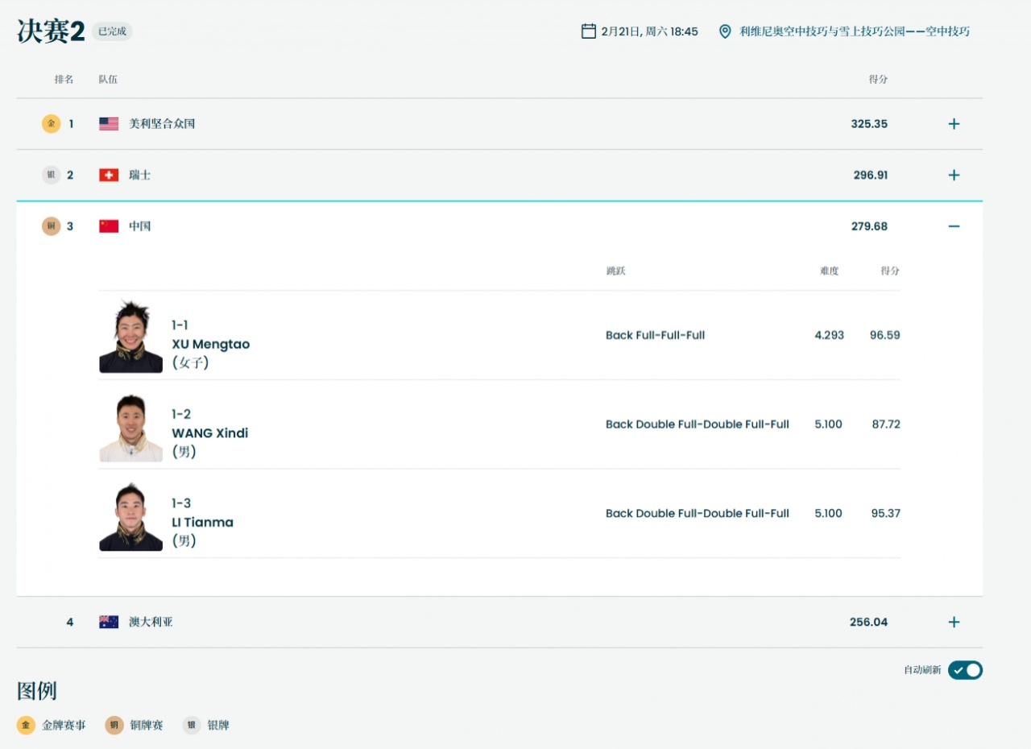This screenshot has width=1031, height=749.
Task: Click the gold 金牌赛事 legend icon
Action: click(27, 725)
